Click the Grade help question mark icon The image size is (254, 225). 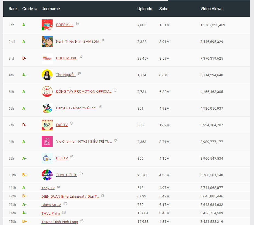36,9
